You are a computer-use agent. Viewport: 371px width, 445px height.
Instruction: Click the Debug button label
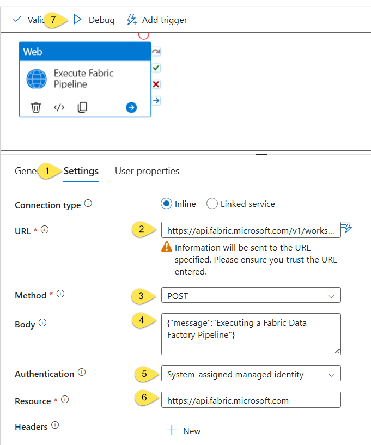(x=102, y=20)
